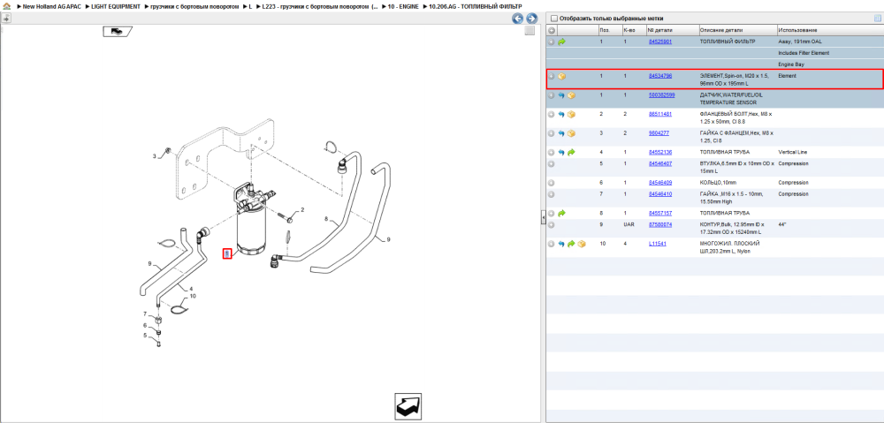Screen dimensions: 884x423
Task: Sort by 'Поз.' column header
Action: 605,30
